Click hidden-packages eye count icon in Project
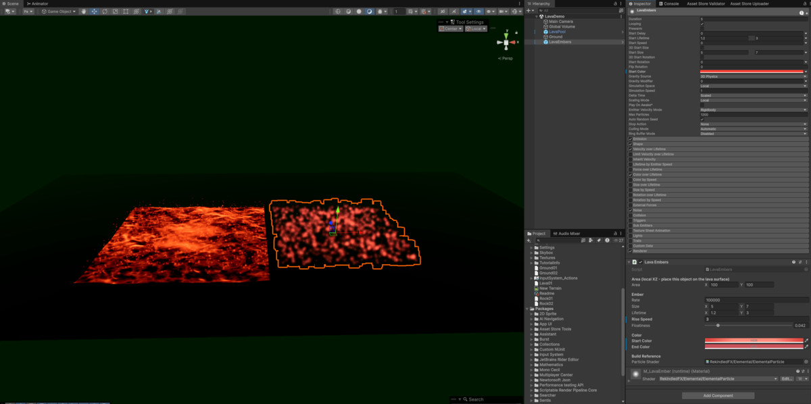Viewport: 811px width, 404px height. pos(617,240)
